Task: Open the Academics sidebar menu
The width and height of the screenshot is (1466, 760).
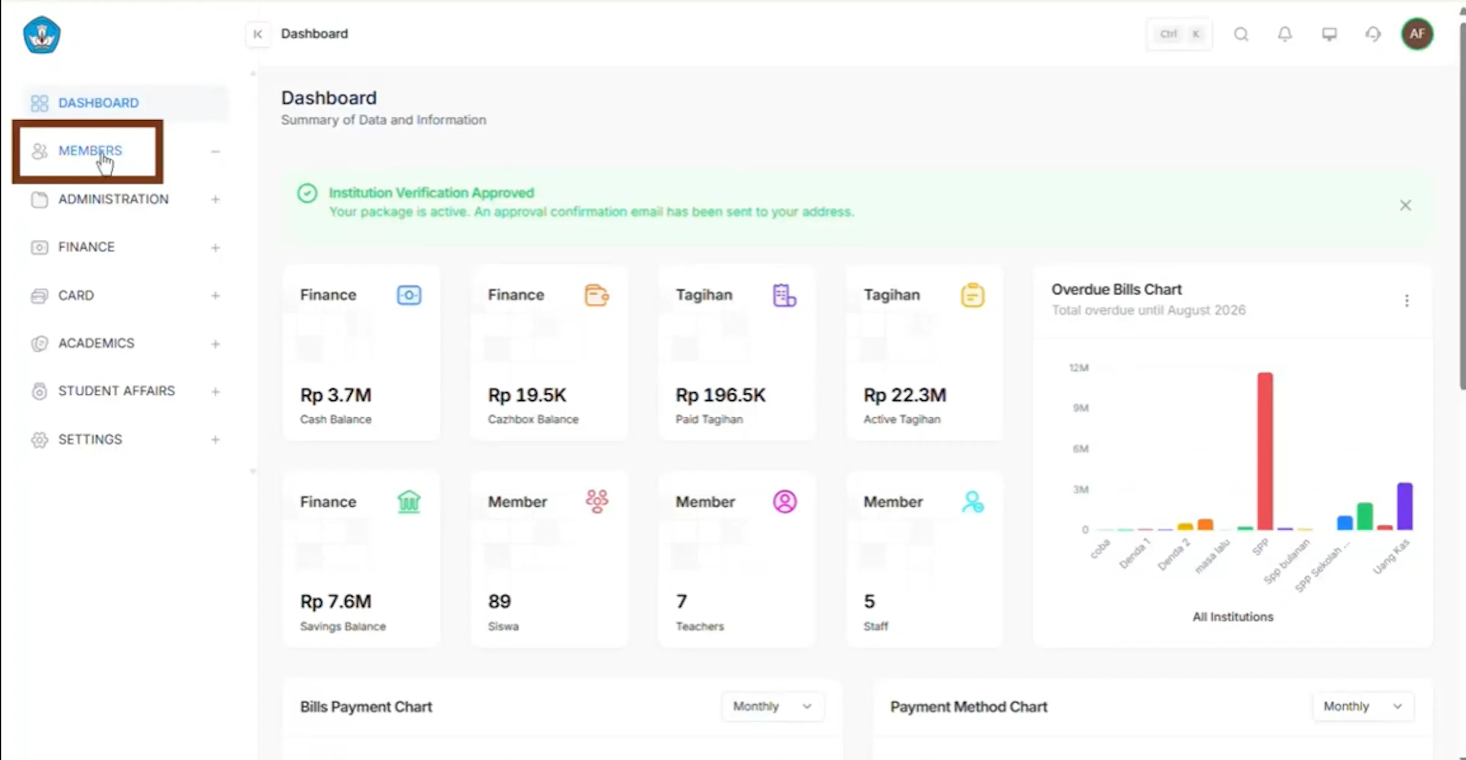Action: click(125, 344)
